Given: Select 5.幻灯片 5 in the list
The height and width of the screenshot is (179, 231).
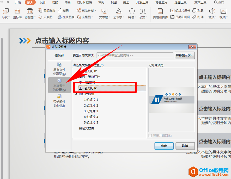Looking at the screenshot, I should 91,122.
